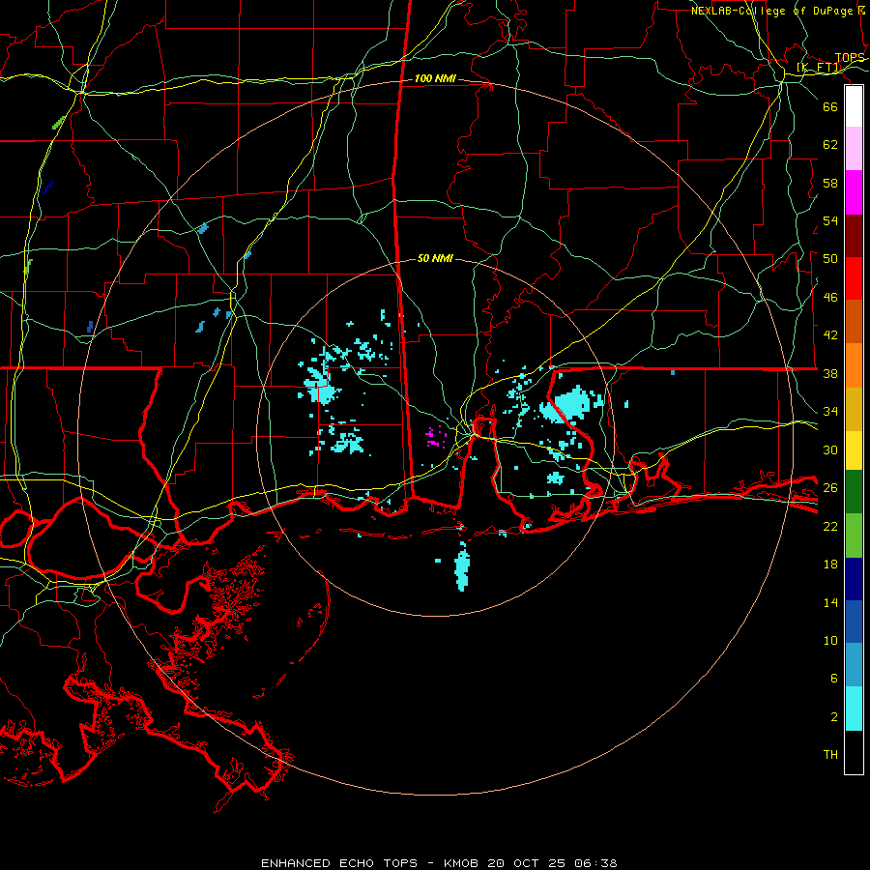
Task: Click the white swatch on the tops legend
Action: (x=854, y=106)
